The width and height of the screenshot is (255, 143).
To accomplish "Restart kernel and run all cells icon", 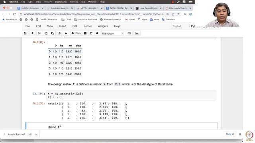I will coord(97,33).
